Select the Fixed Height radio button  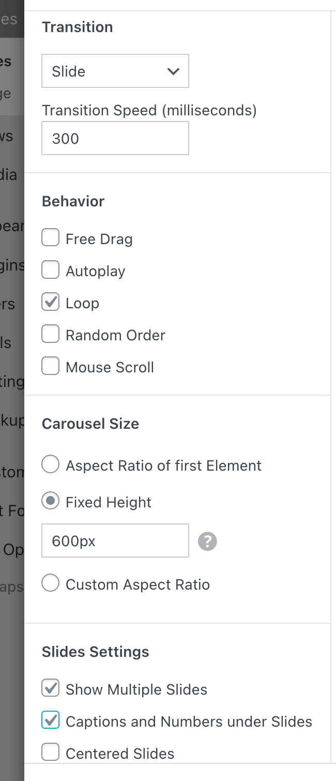pyautogui.click(x=50, y=501)
